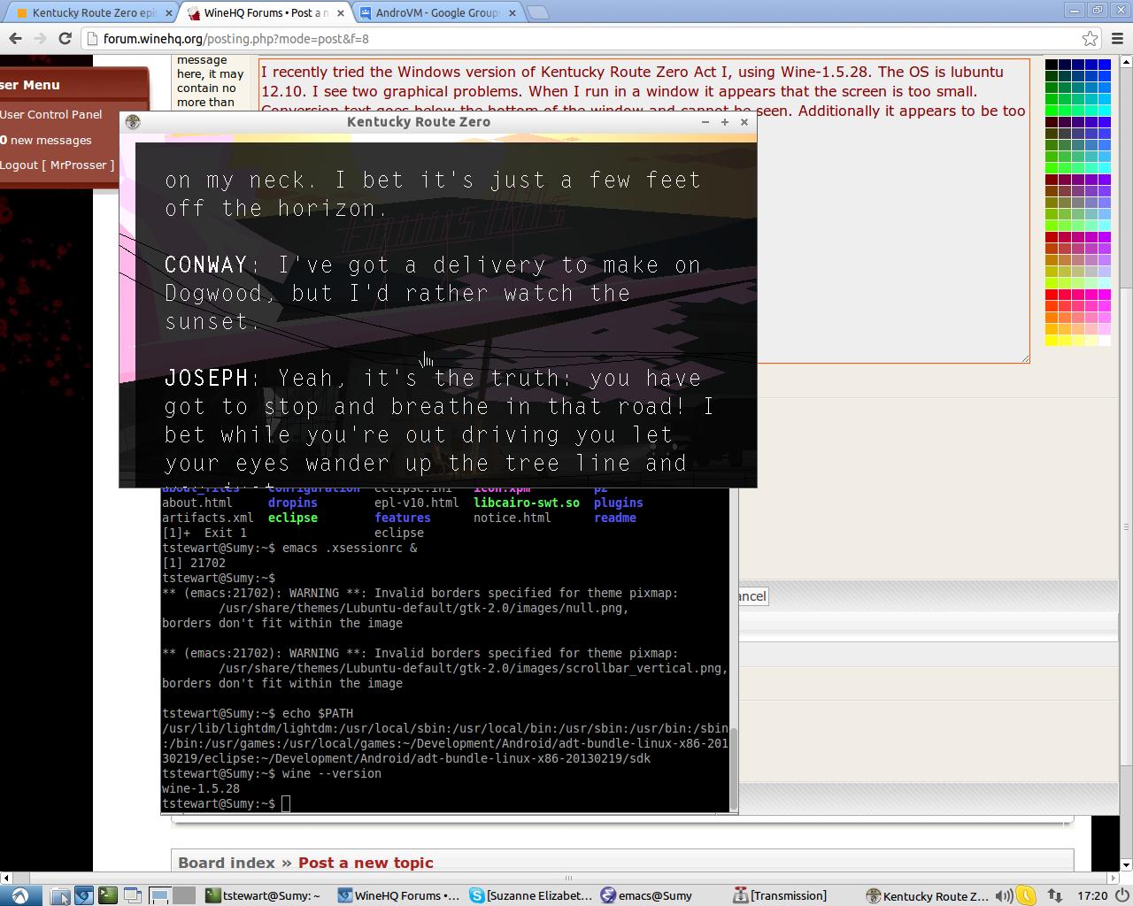The width and height of the screenshot is (1133, 906).
Task: Close the AndroVM Google Groups tab
Action: tap(514, 13)
